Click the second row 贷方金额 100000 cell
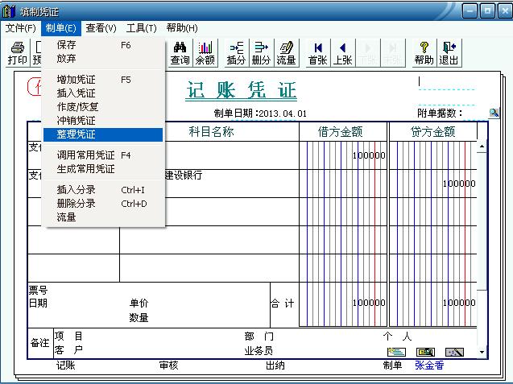This screenshot has width=513, height=384. click(x=433, y=184)
